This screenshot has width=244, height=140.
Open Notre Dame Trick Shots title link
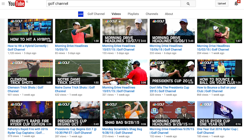point(75,89)
